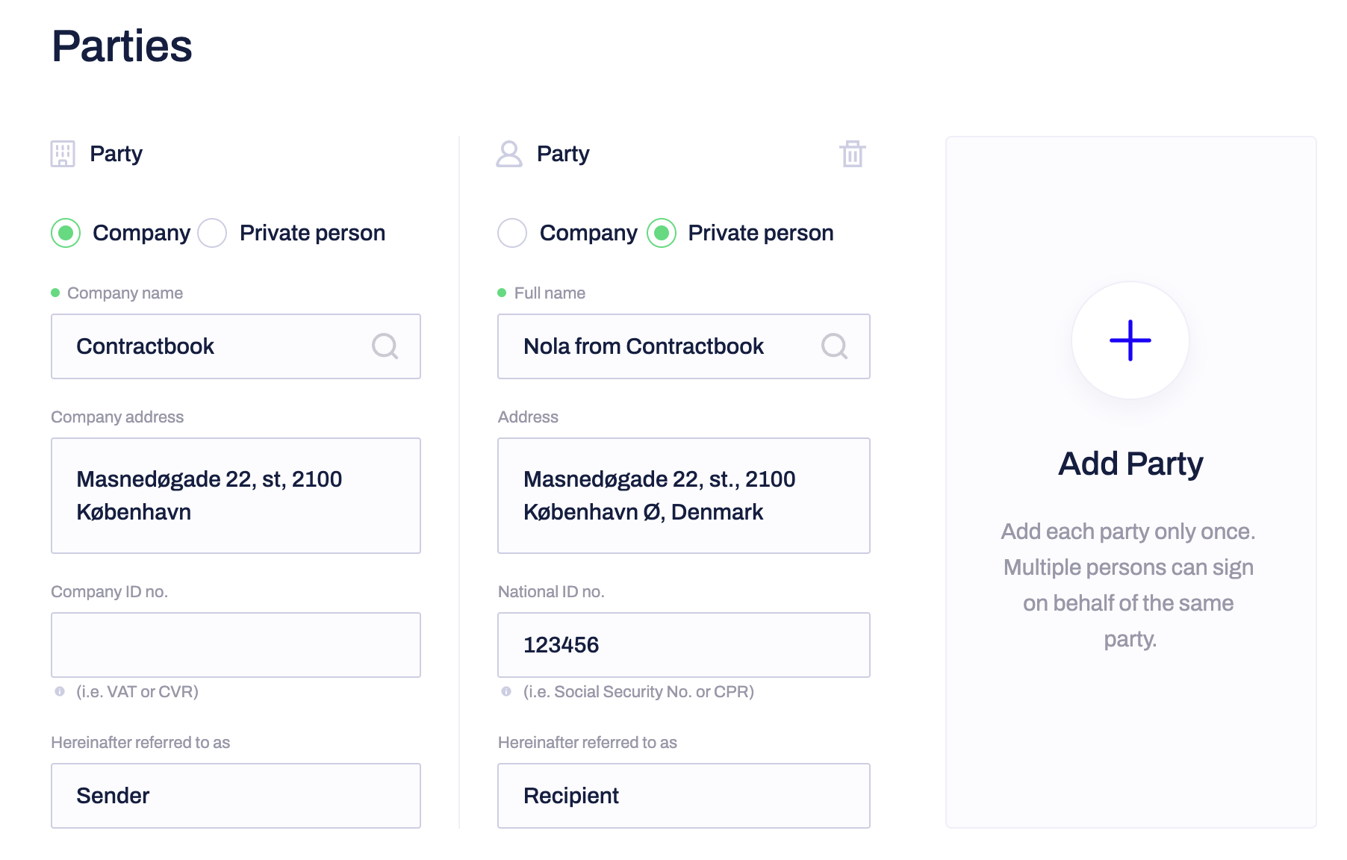Viewport: 1347px width, 860px height.
Task: Select Company radio for second party
Action: (x=512, y=233)
